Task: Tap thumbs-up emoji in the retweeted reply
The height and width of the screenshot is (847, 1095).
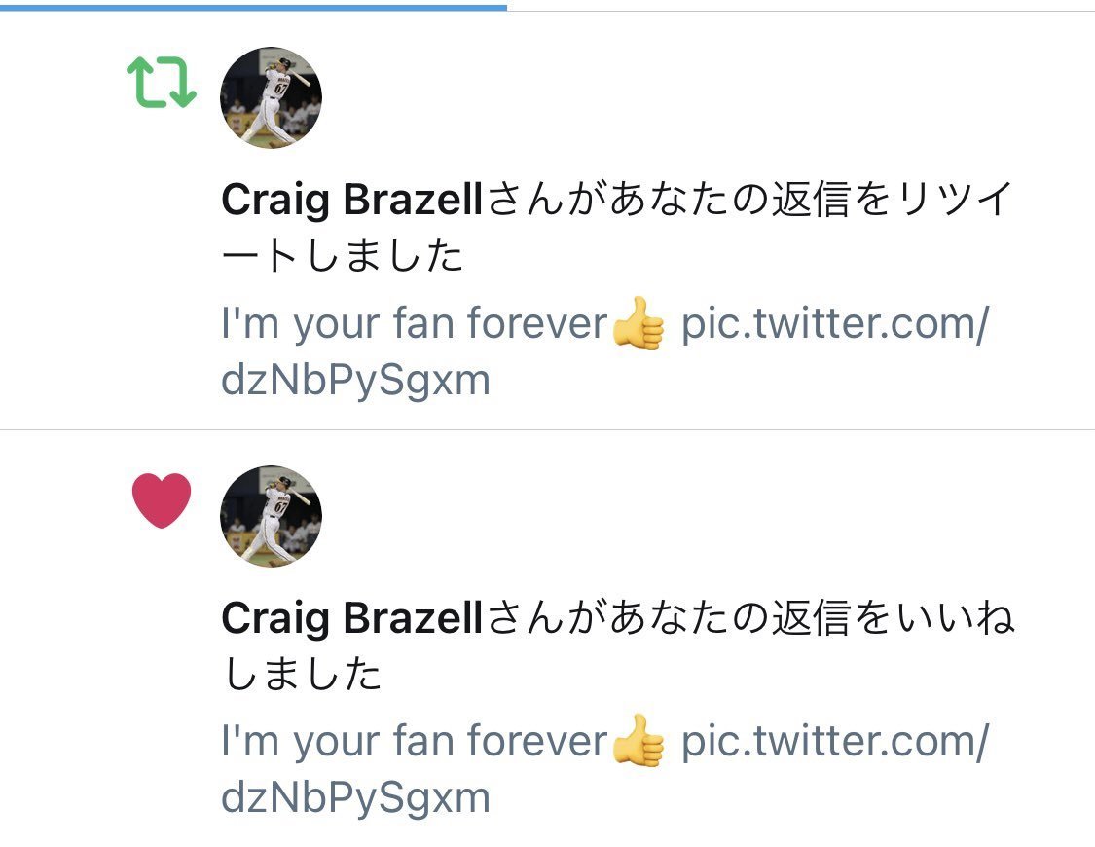Action: tap(638, 322)
